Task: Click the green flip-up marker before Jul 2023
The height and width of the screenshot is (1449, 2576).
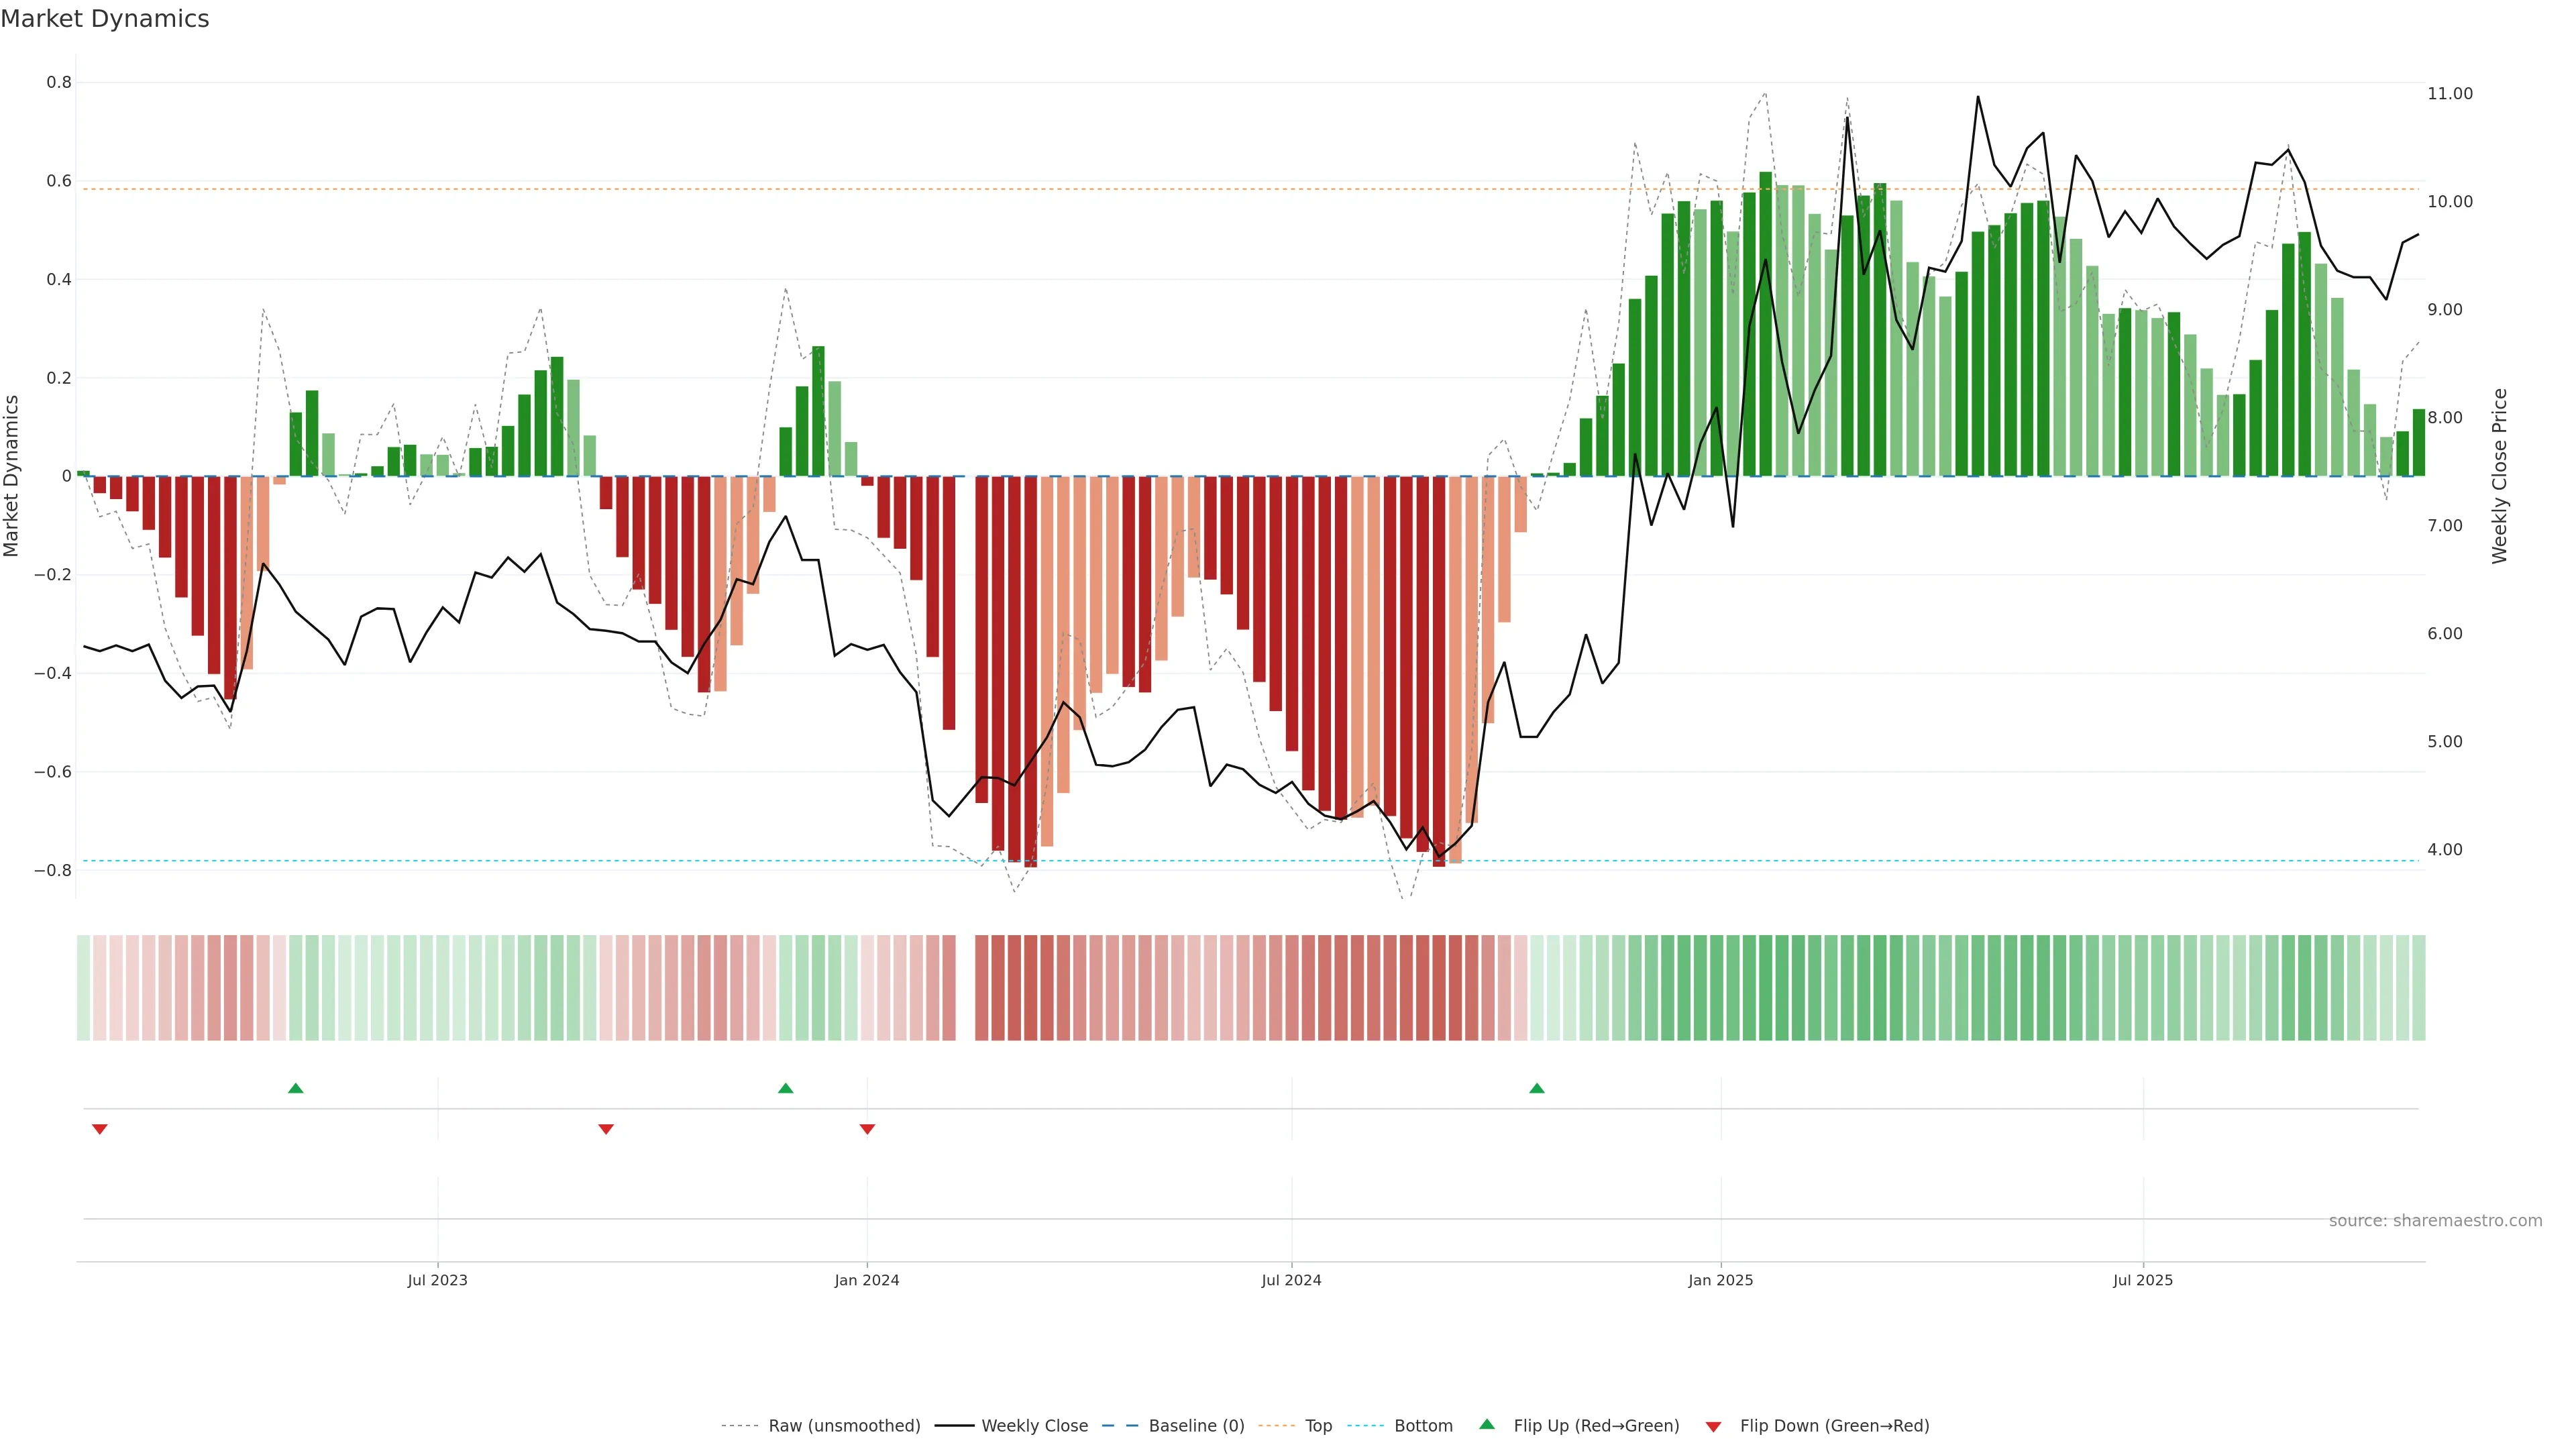Action: pos(295,1088)
